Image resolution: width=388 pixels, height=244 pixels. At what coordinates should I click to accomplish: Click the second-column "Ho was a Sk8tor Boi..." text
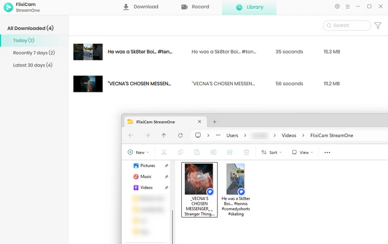point(224,51)
